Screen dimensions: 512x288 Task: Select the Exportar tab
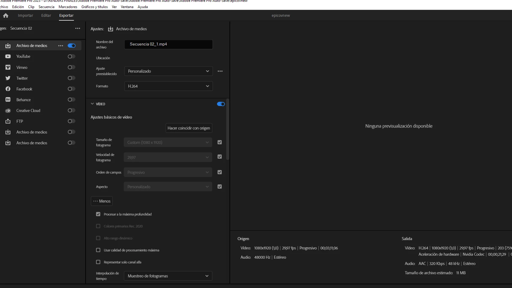click(66, 16)
